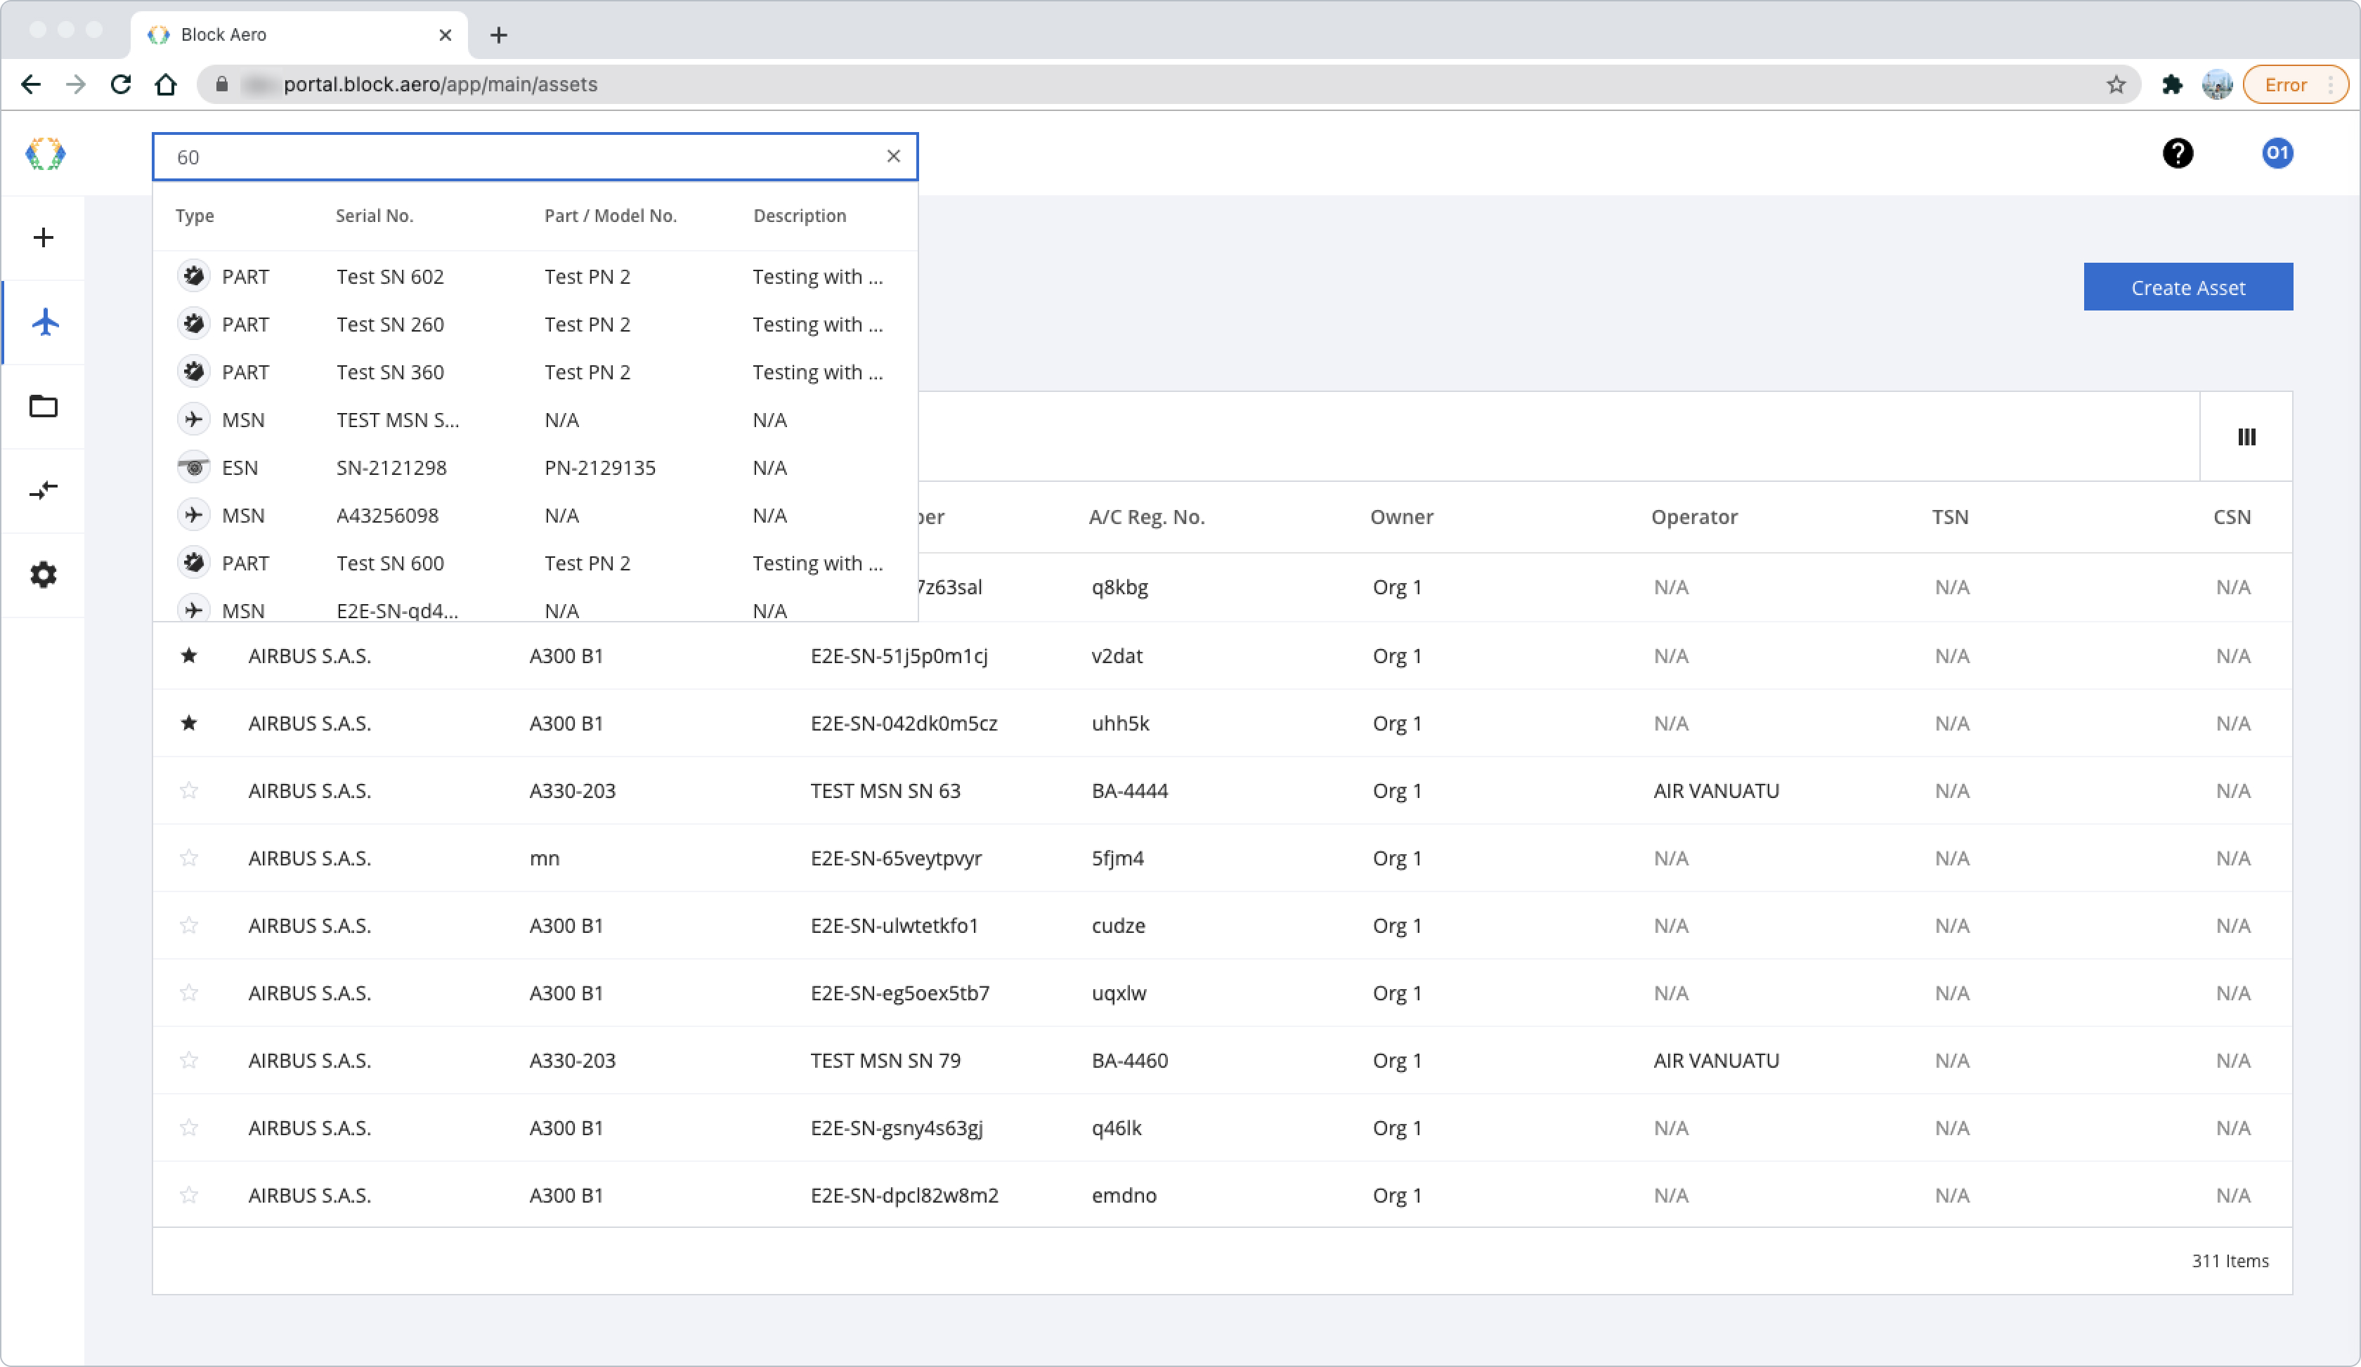Star the TEST MSN SN 63 row
The image size is (2361, 1367).
[190, 790]
